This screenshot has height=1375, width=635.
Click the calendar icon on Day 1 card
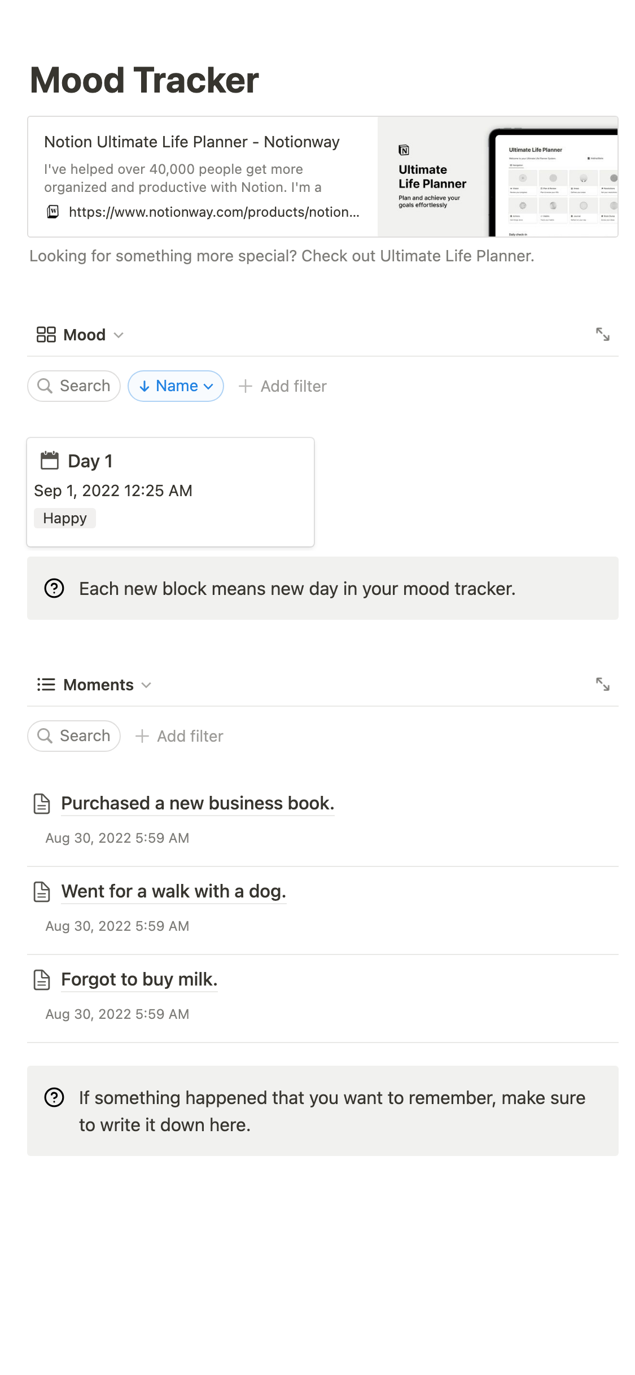pyautogui.click(x=50, y=461)
